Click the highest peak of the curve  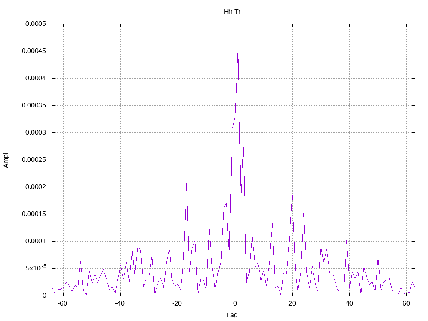[x=238, y=48]
